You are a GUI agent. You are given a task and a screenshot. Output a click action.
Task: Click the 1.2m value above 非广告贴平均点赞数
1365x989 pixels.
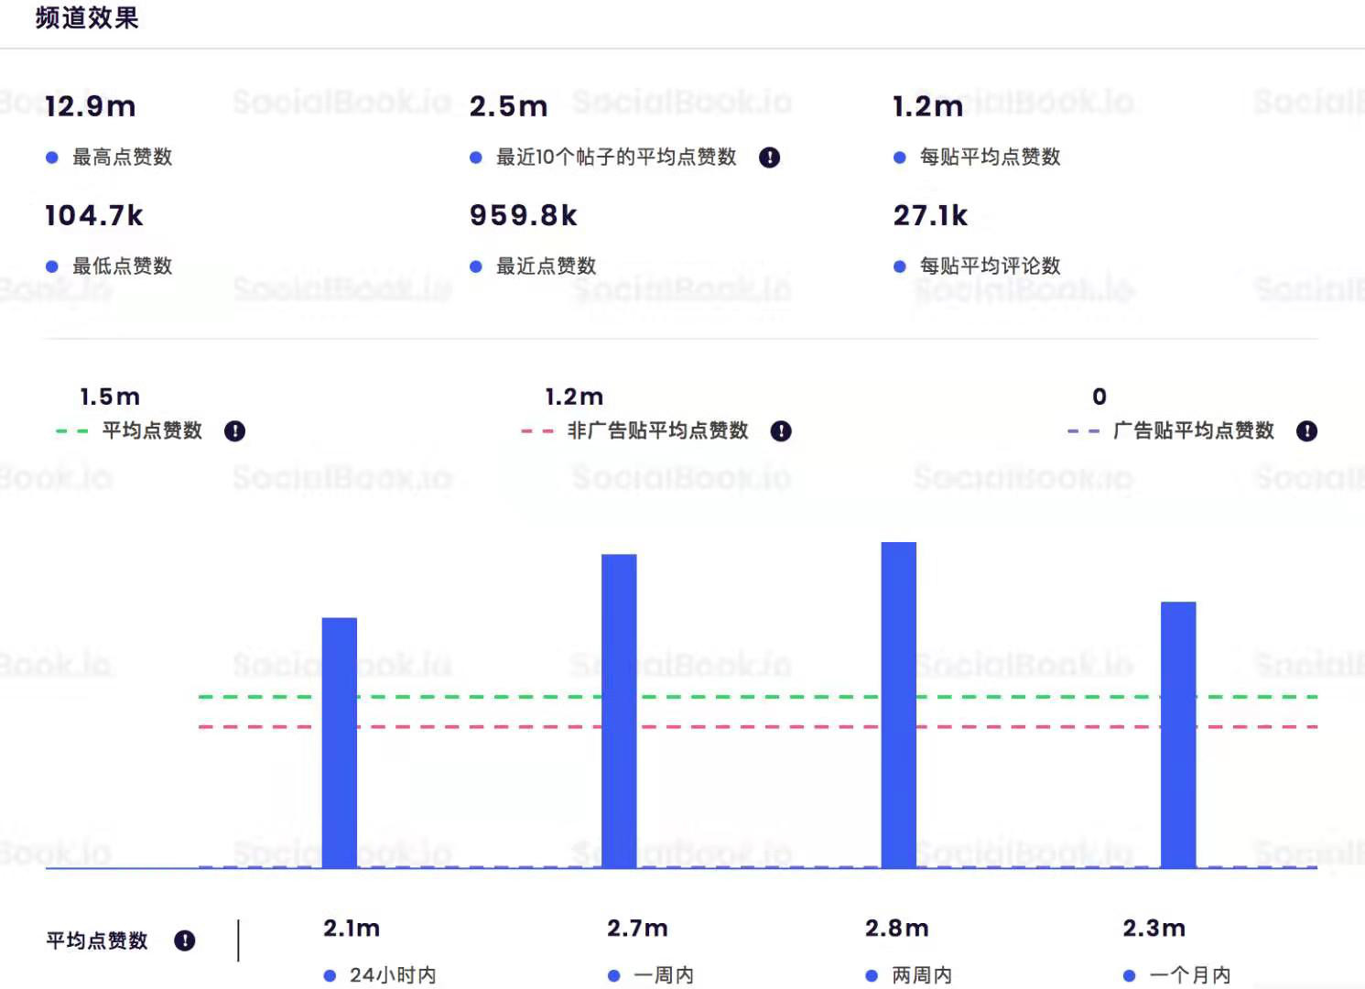(574, 397)
